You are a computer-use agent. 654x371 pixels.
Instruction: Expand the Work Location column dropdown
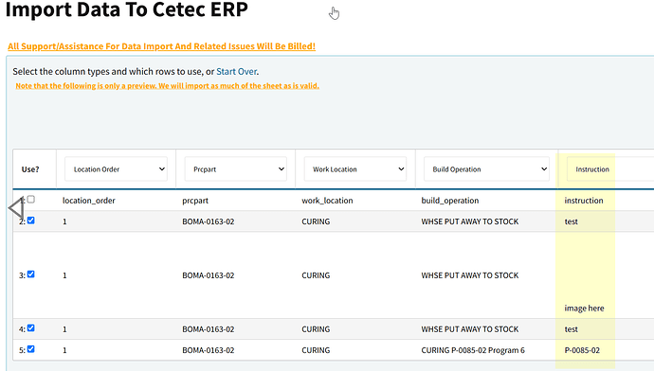[355, 169]
